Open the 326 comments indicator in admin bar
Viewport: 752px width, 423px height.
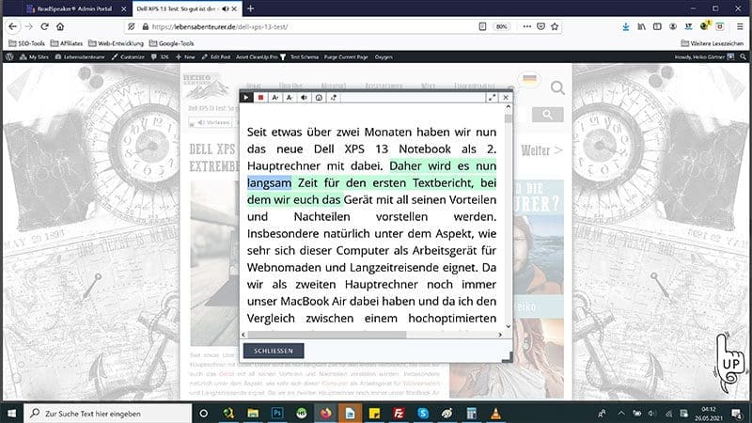point(160,56)
